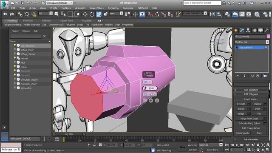Expand the Workspace: Default dropdown
The height and width of the screenshot is (153, 272).
[x=59, y=3]
